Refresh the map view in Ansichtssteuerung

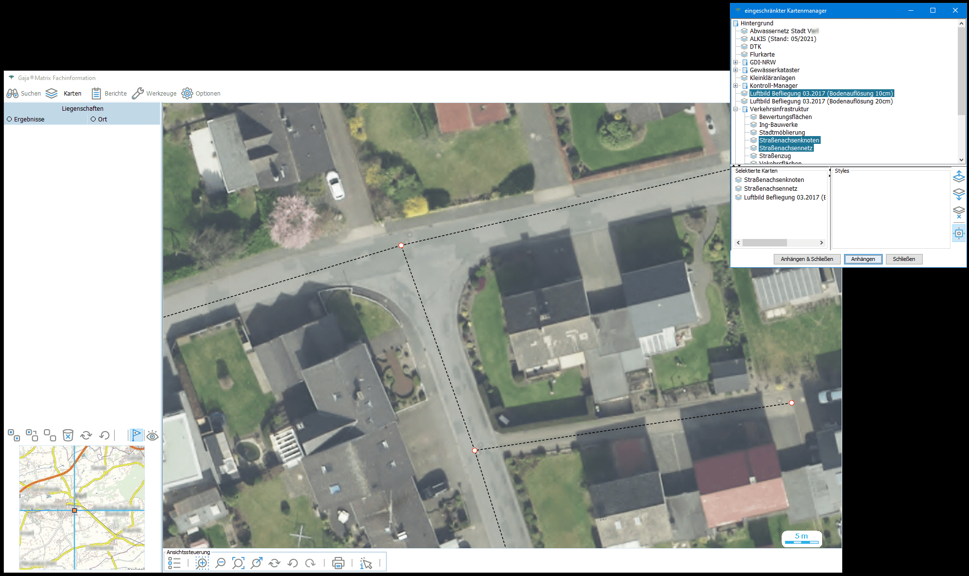275,563
